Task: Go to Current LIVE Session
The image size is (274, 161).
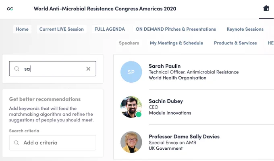Action: pyautogui.click(x=62, y=29)
